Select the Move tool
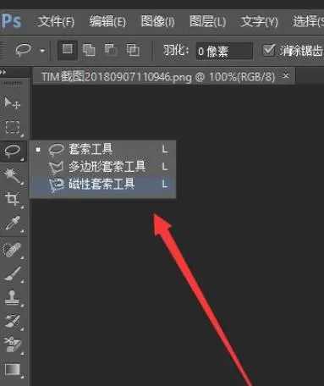324x386 pixels. [x=13, y=103]
